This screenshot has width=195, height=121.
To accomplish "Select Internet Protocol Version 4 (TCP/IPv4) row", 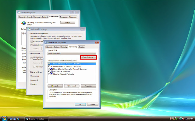I will [72, 67].
